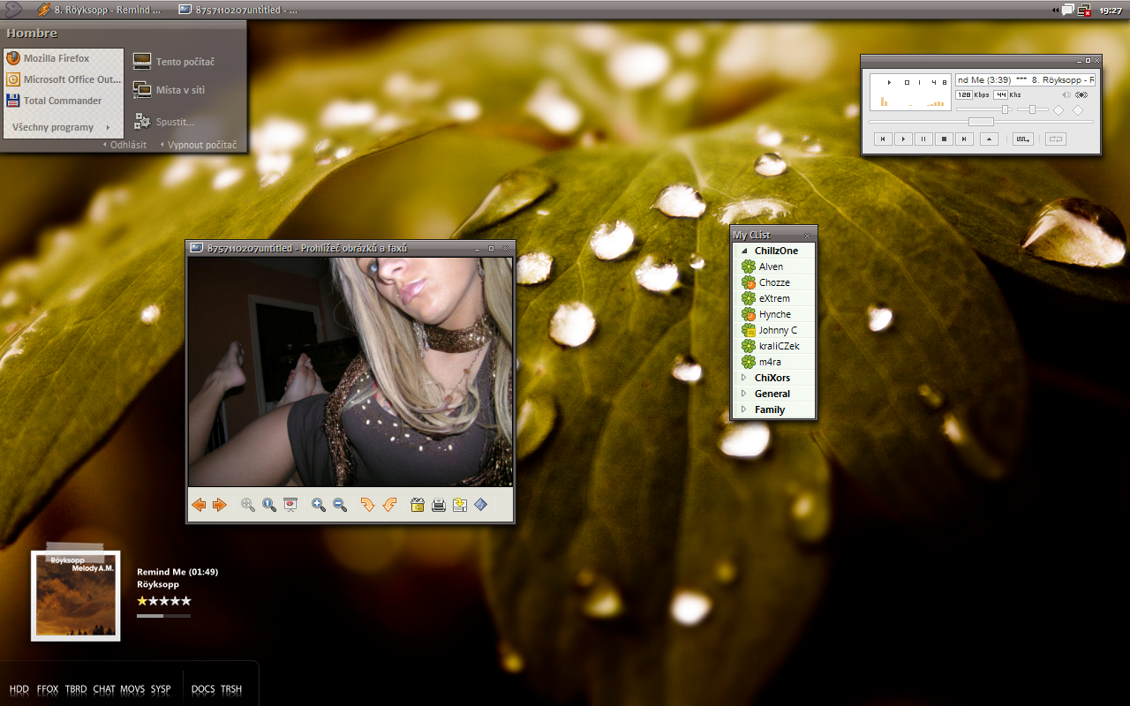Image resolution: width=1130 pixels, height=706 pixels.
Task: Select contact Hynche in contact list
Action: pos(774,314)
